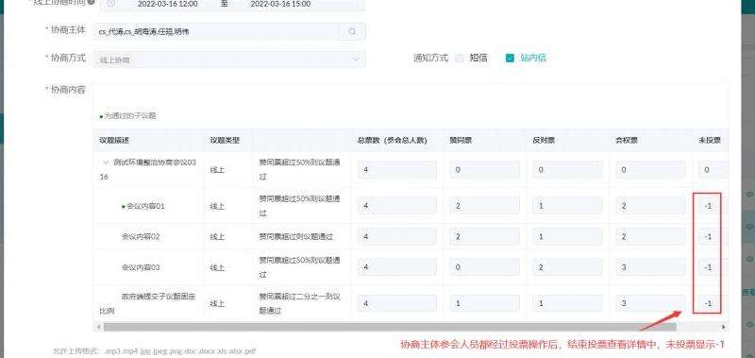Click the 议题描述 column header

tap(114, 141)
